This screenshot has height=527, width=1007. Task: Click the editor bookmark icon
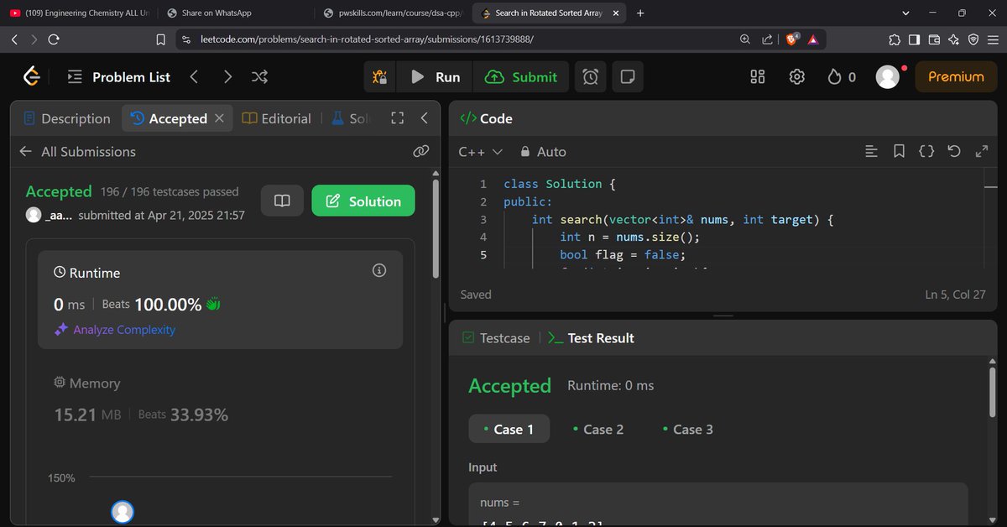(x=899, y=152)
